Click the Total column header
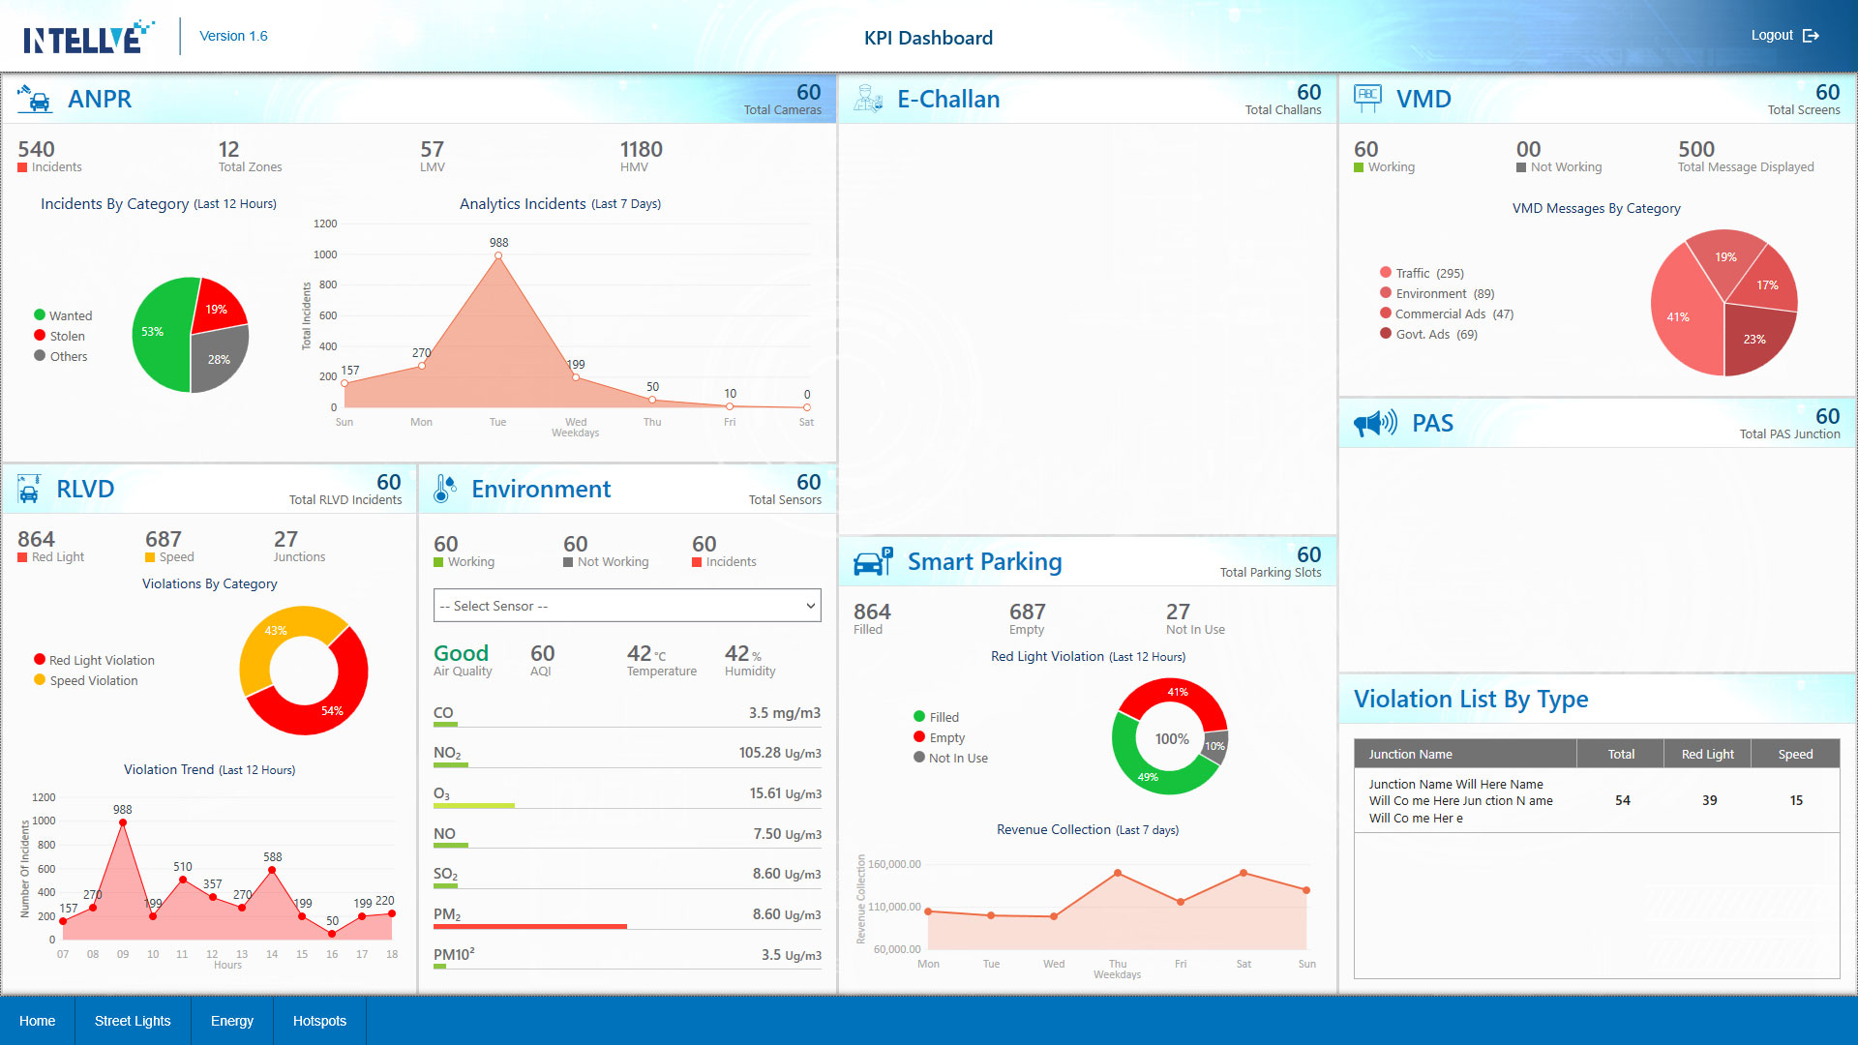The width and height of the screenshot is (1858, 1045). coord(1621,754)
